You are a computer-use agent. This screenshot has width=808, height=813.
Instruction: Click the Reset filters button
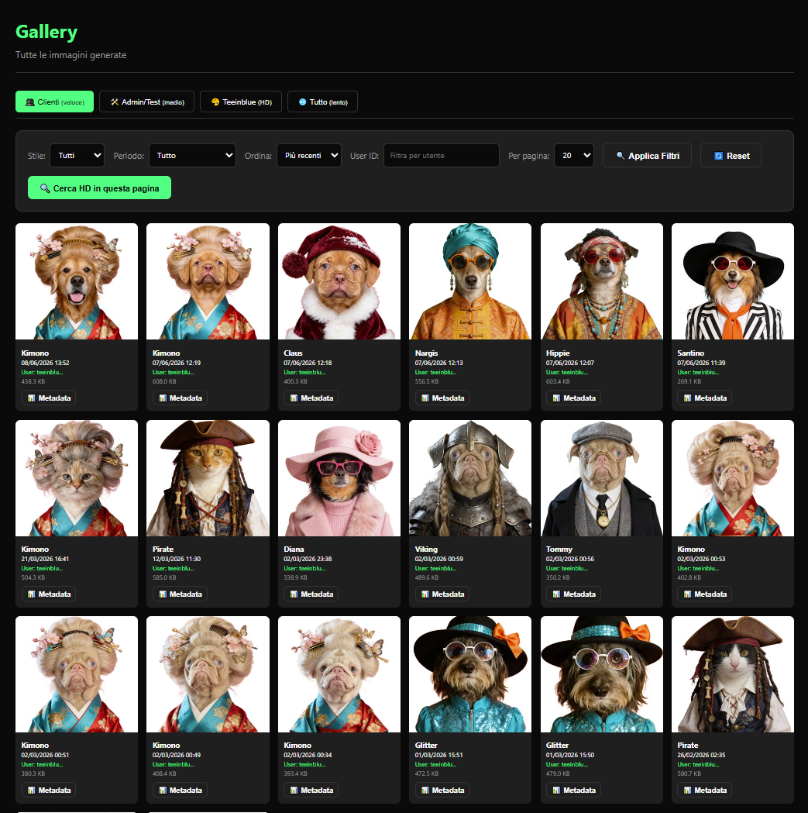coord(731,156)
